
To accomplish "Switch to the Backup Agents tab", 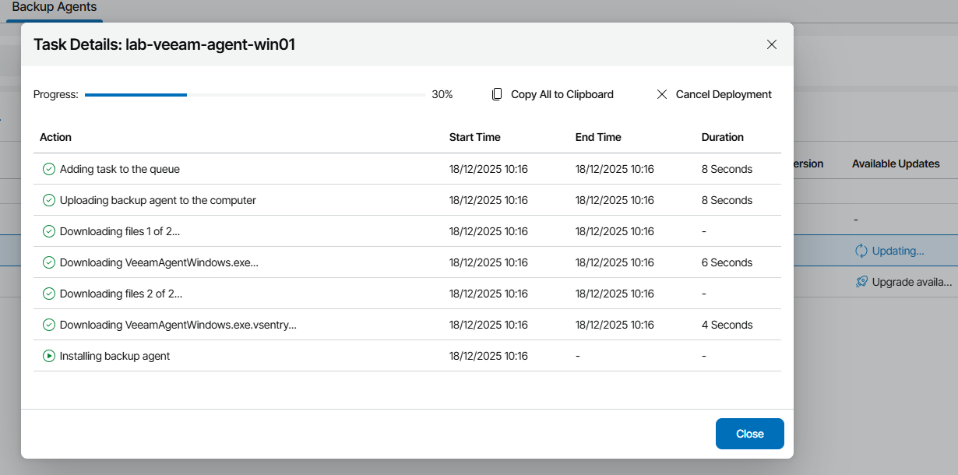I will (55, 8).
